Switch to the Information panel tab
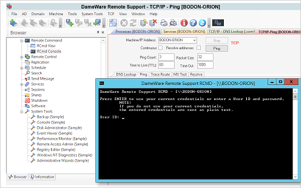This screenshot has height=188, width=301. (42, 177)
